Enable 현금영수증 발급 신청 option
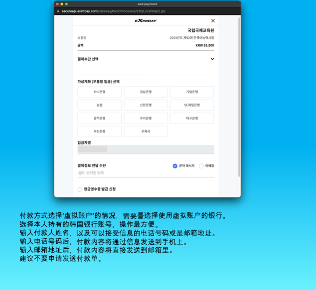Image resolution: width=316 pixels, height=290 pixels. pos(80,189)
